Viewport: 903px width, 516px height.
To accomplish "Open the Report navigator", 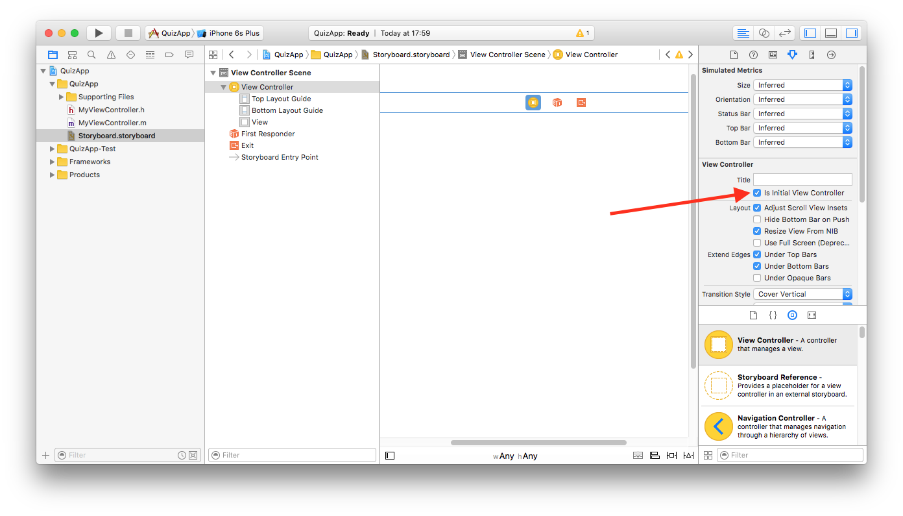I will 189,55.
